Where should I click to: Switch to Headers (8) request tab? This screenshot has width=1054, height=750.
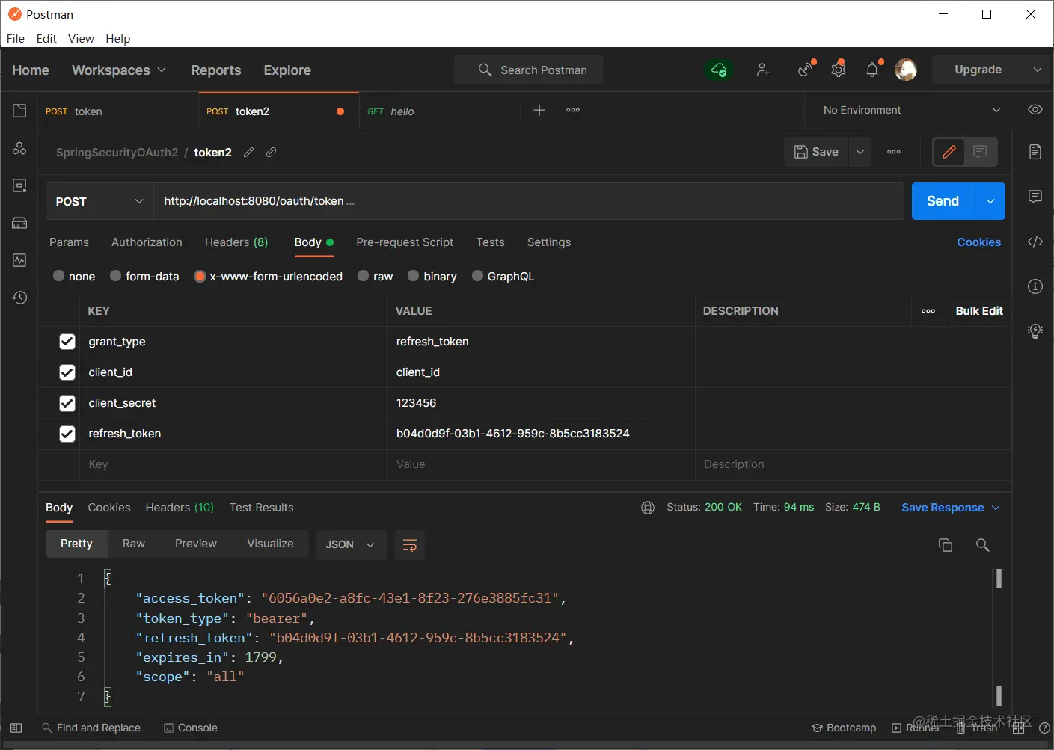coord(236,242)
